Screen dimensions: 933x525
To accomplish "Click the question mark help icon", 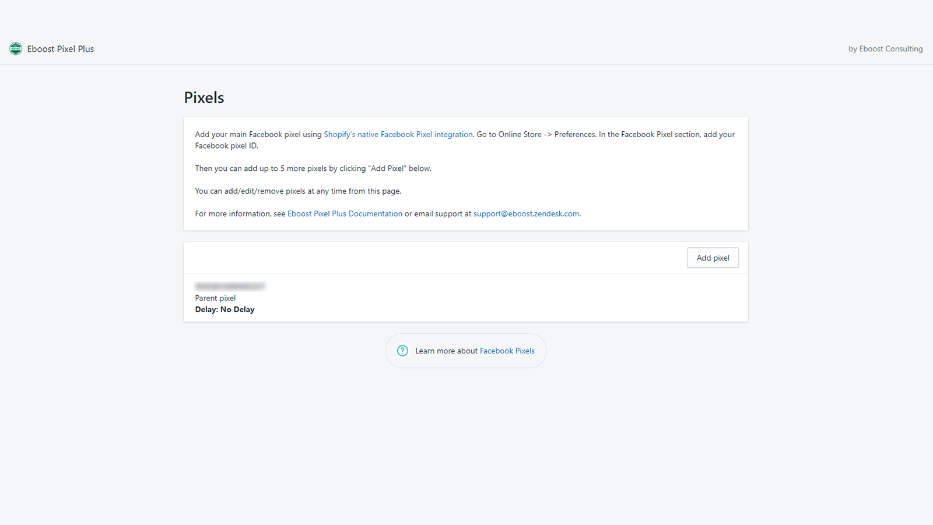I will pos(402,351).
